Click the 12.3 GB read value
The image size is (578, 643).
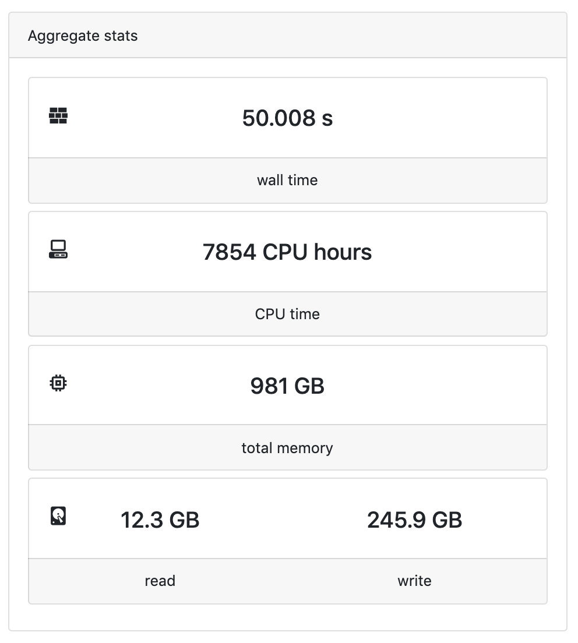pos(160,519)
